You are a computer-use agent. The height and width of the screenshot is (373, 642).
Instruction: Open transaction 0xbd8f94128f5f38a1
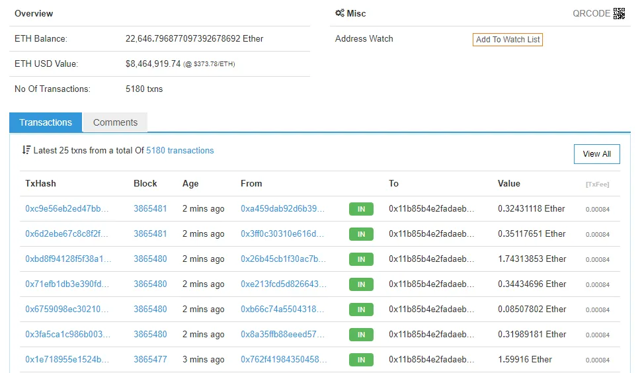[68, 259]
